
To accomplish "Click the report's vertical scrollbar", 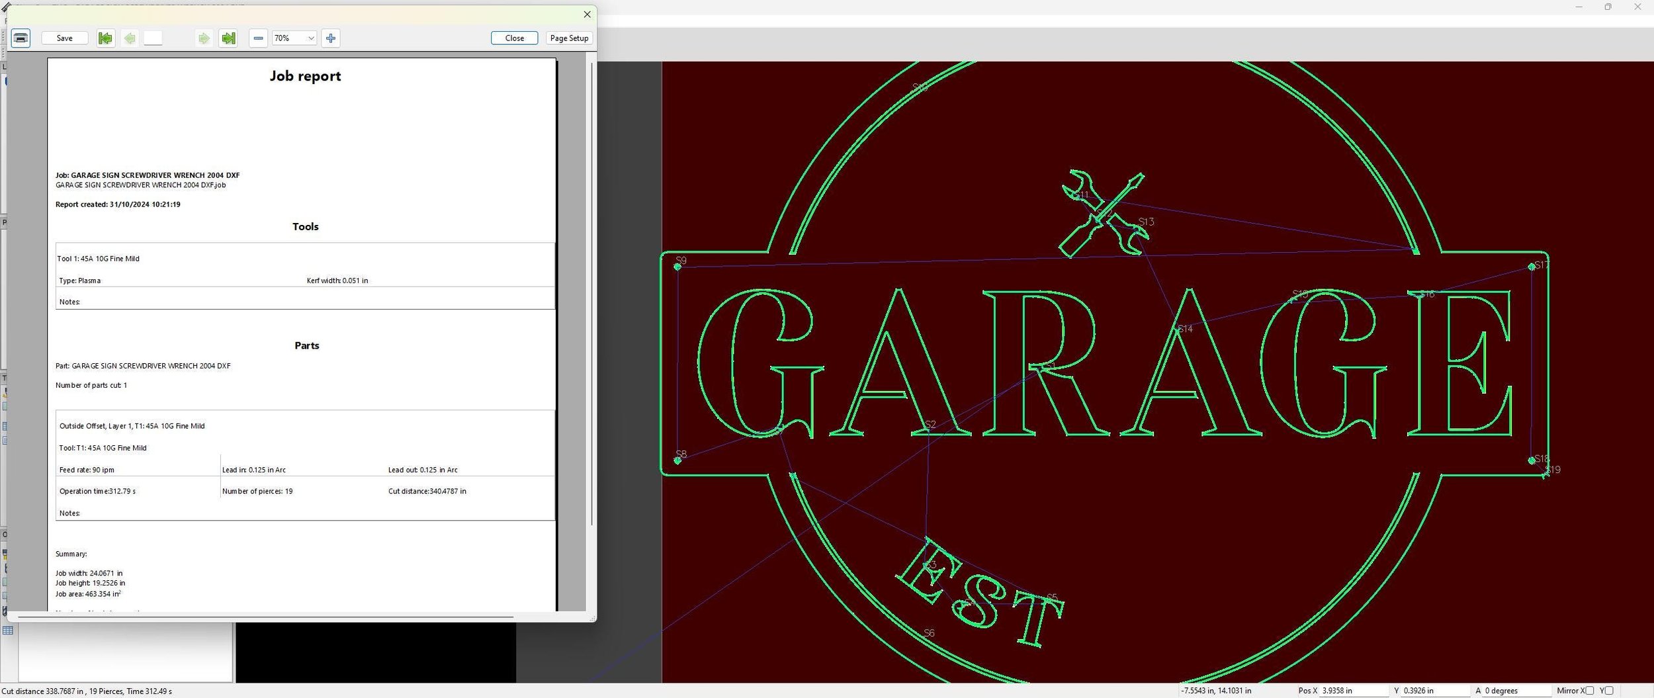I will tap(591, 294).
